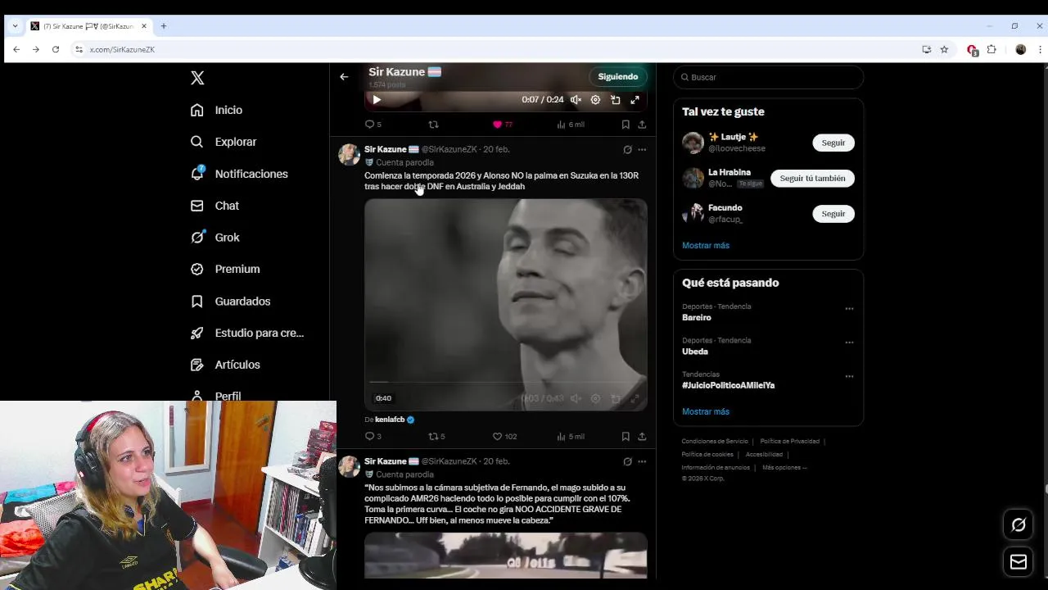The width and height of the screenshot is (1048, 590).
Task: Reply to the post with 3 comments
Action: point(373,437)
